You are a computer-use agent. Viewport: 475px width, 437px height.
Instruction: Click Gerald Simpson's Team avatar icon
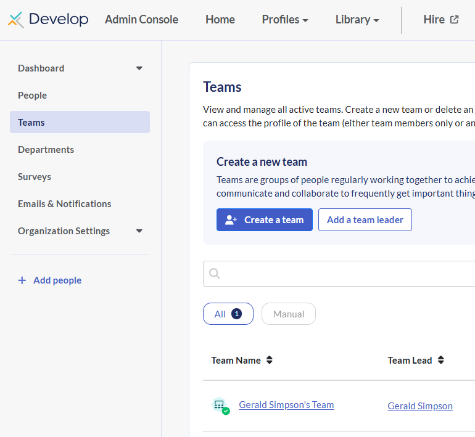(220, 406)
